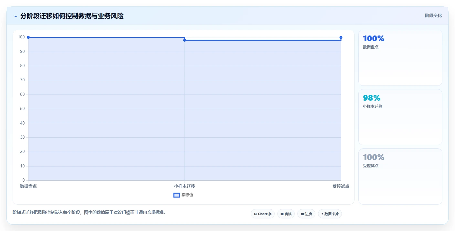This screenshot has height=231, width=455.
Task: Click the 受控试点 caption in third card
Action: coord(371,166)
